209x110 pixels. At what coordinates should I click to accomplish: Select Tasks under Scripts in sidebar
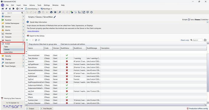coord(6,47)
